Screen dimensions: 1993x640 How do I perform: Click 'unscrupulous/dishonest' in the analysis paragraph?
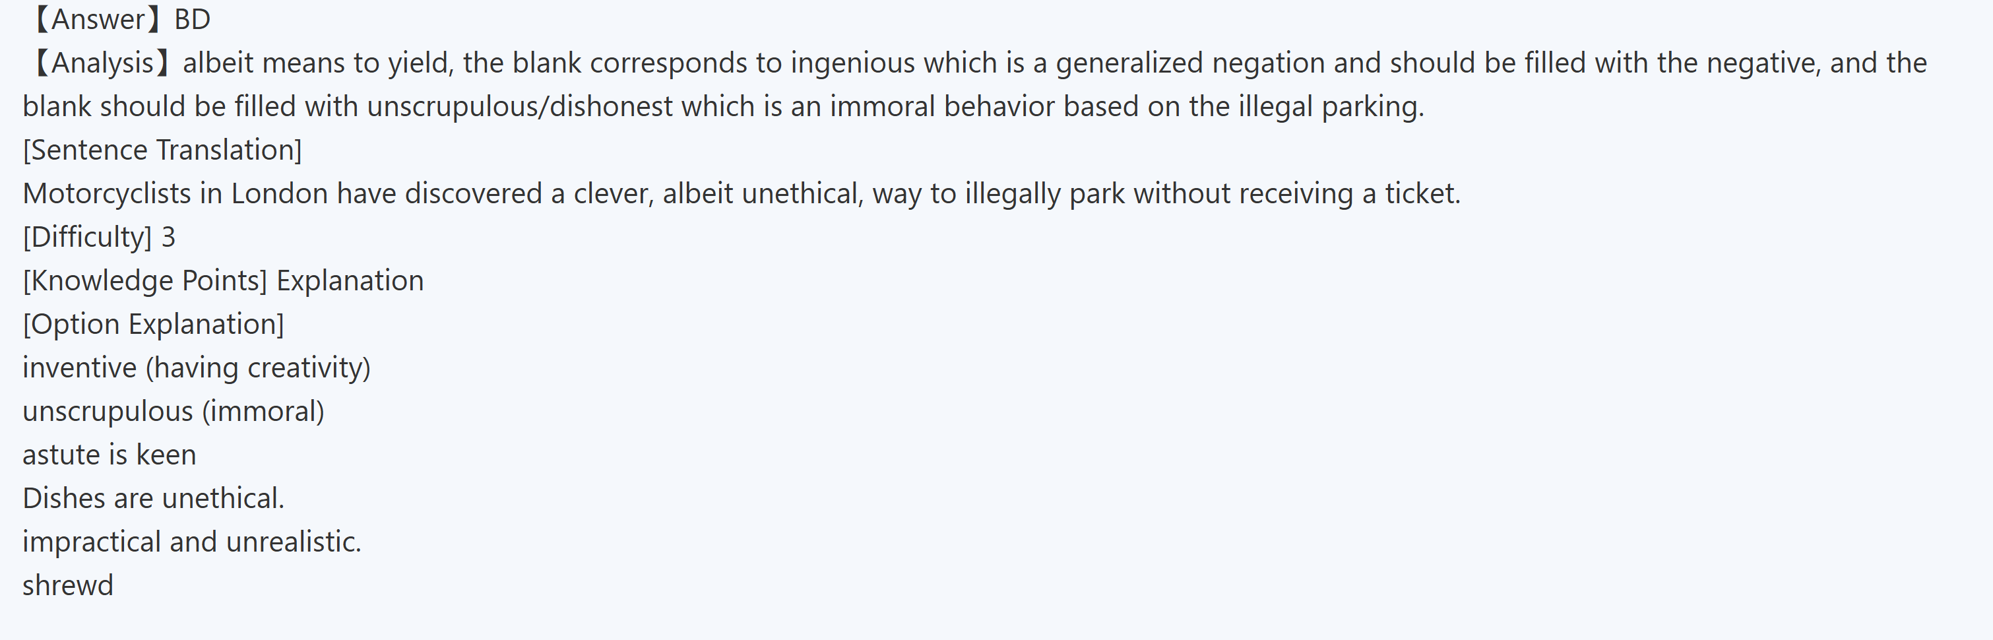point(519,106)
